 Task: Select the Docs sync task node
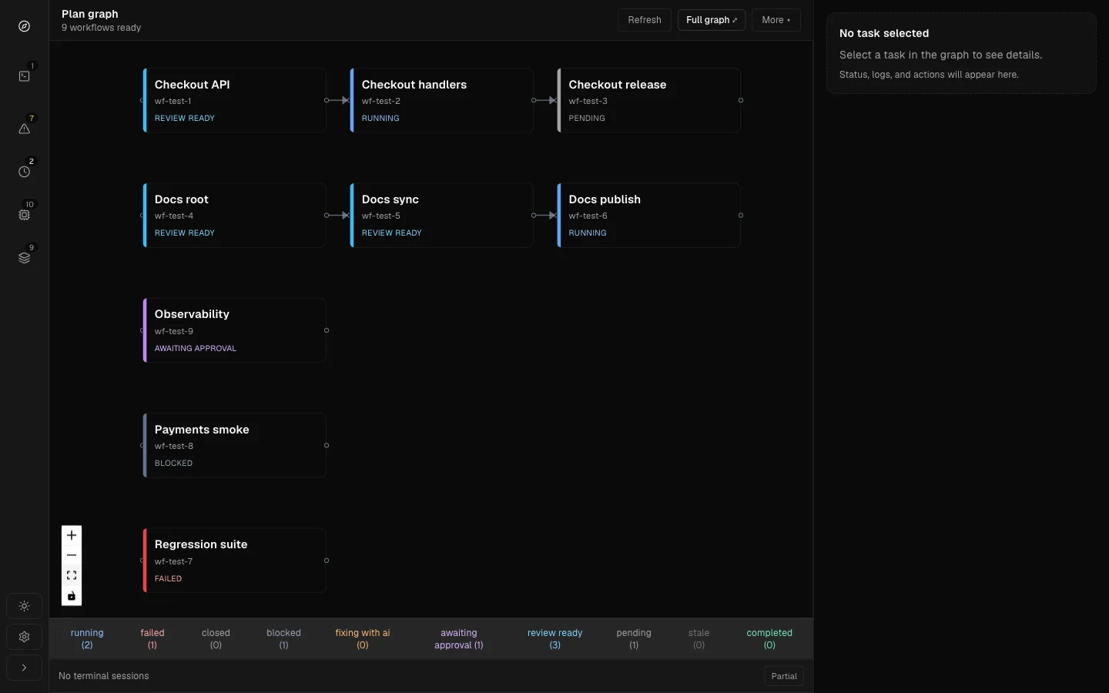[x=441, y=216]
